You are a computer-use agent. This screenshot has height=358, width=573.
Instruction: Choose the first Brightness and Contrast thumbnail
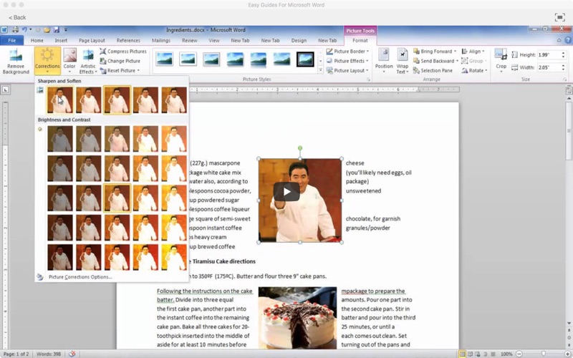(60, 139)
